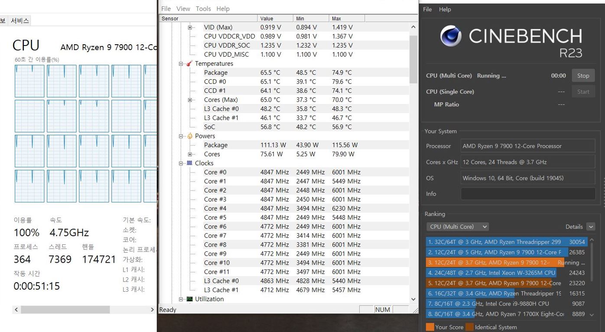Open the View menu in HWMonitor

[183, 9]
